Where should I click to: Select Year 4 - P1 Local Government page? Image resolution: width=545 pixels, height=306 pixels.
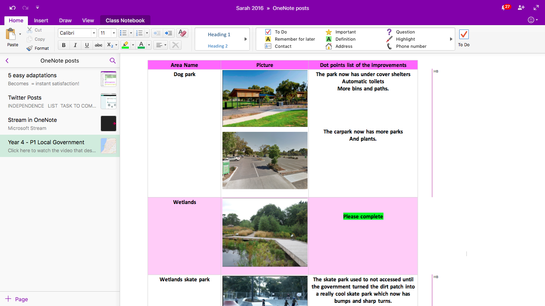point(60,146)
